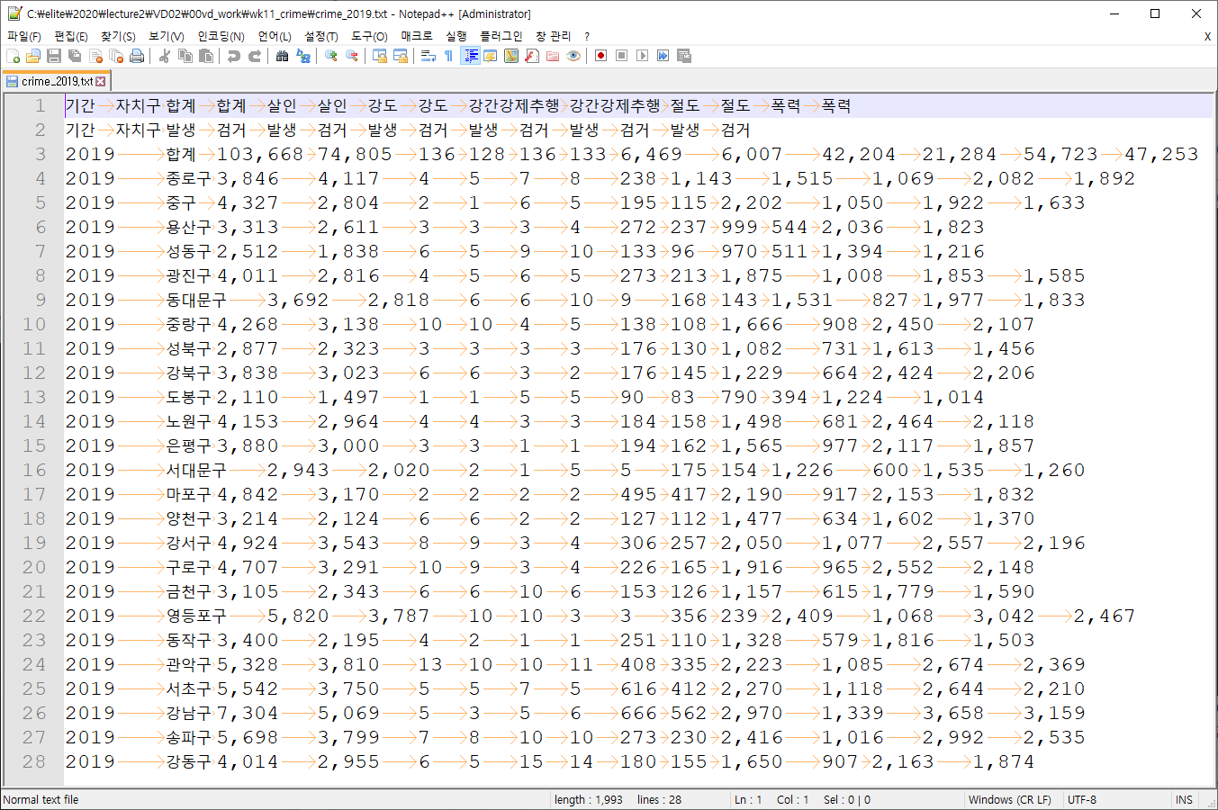Click the Paste toolbar icon
Screen dimensions: 1218x810
pyautogui.click(x=206, y=56)
